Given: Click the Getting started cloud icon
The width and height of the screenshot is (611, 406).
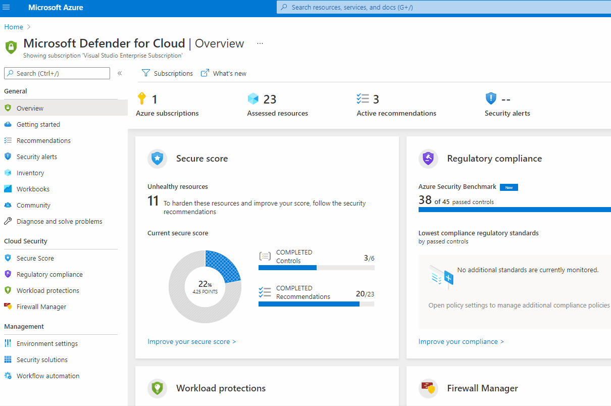Looking at the screenshot, I should (8, 124).
